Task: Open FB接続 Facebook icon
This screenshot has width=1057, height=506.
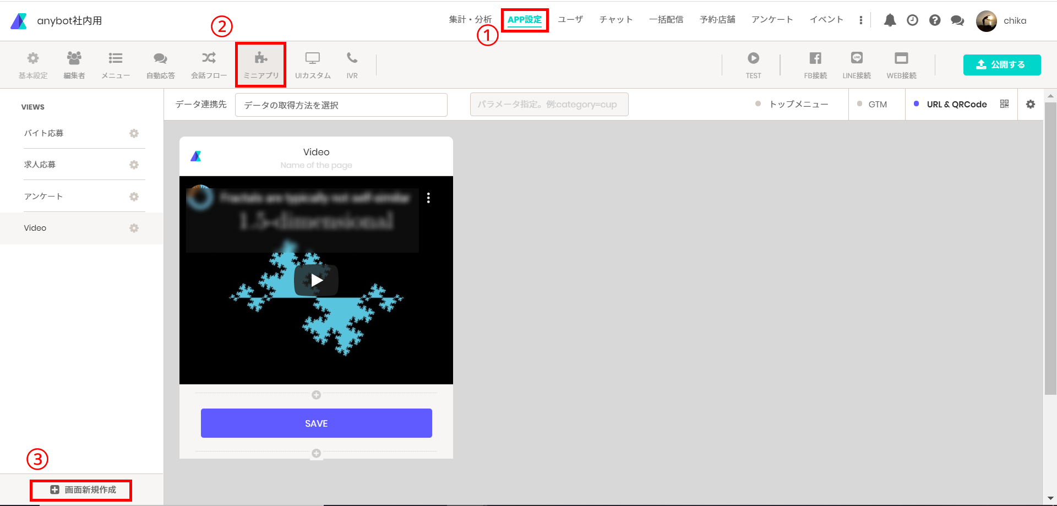Action: 815,58
